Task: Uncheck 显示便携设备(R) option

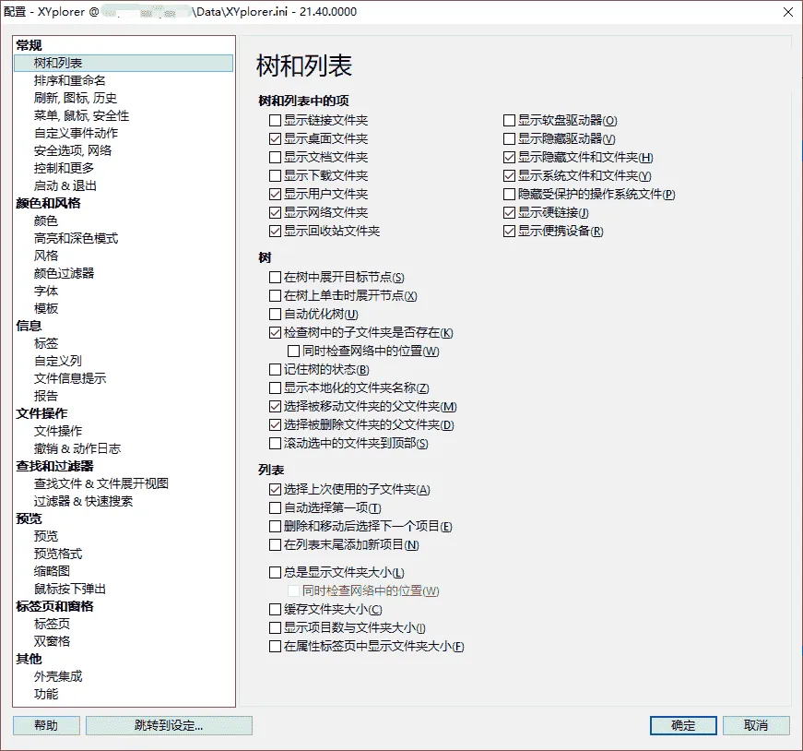Action: pos(509,232)
